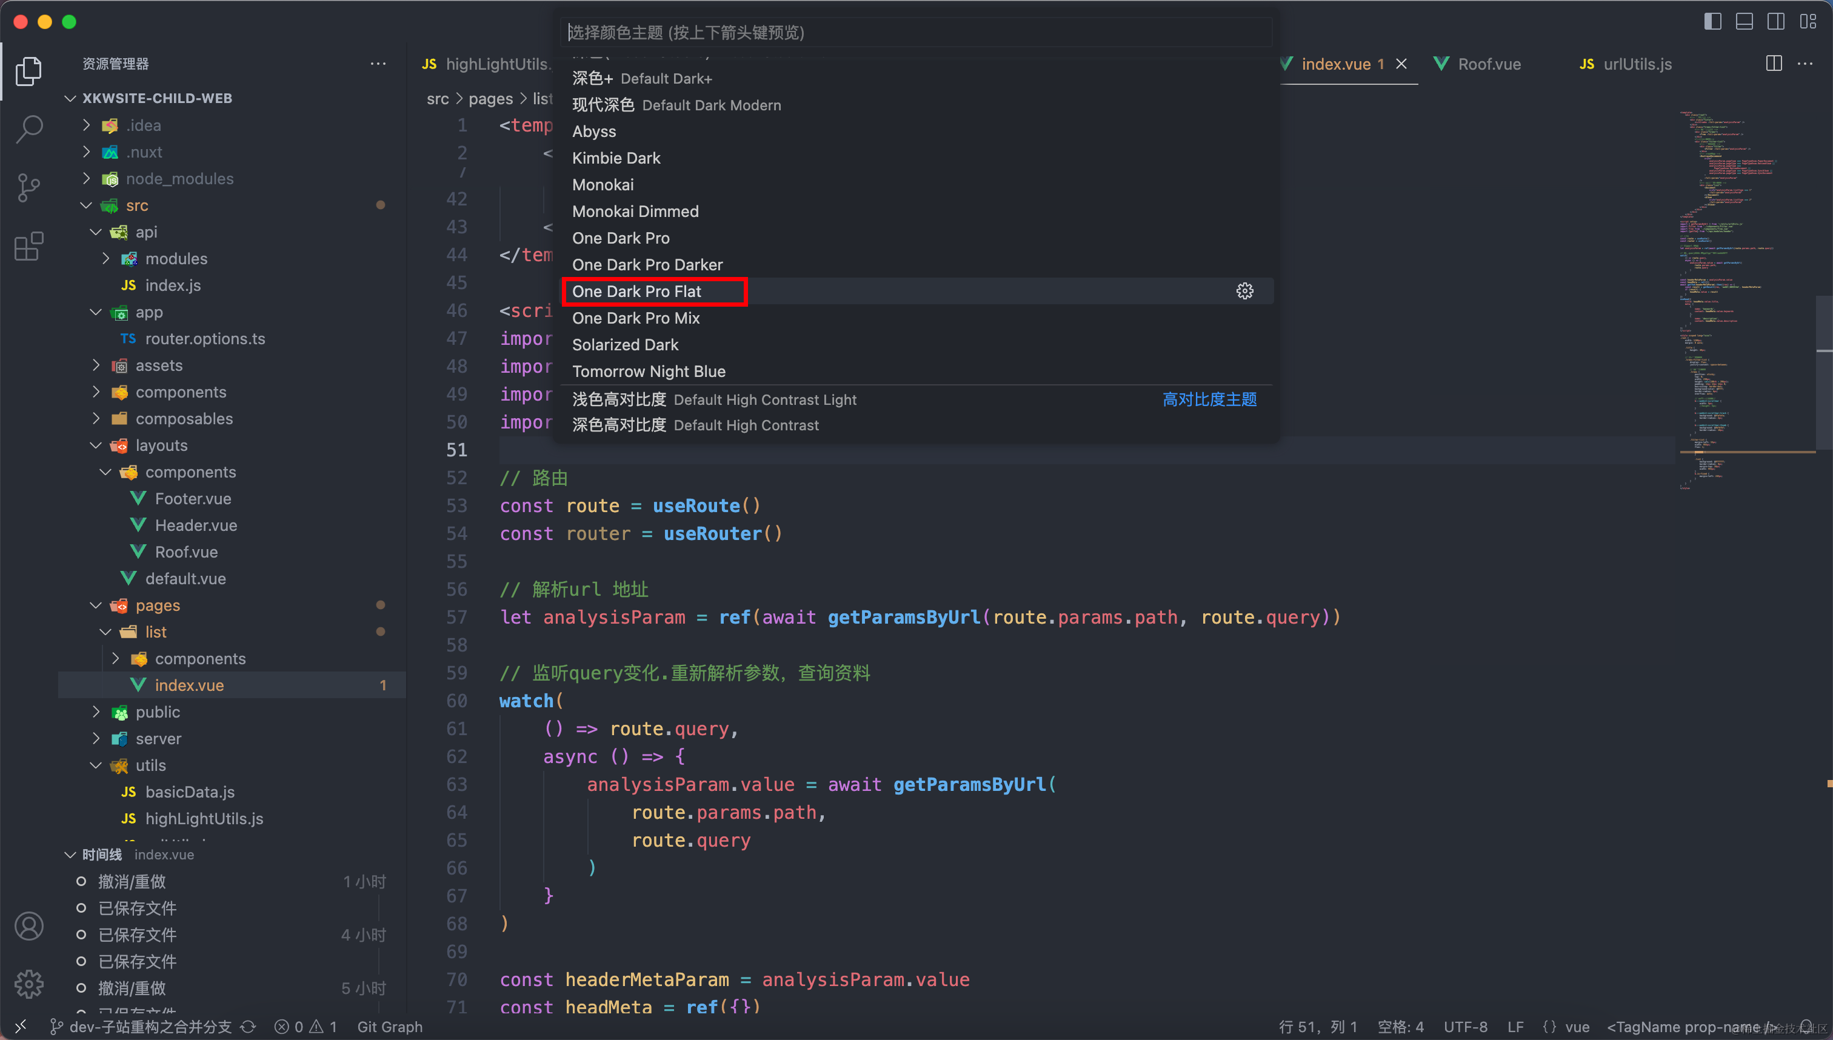Choose the One Dark Pro Flat theme
Viewport: 1833px width, 1040px height.
tap(918, 292)
